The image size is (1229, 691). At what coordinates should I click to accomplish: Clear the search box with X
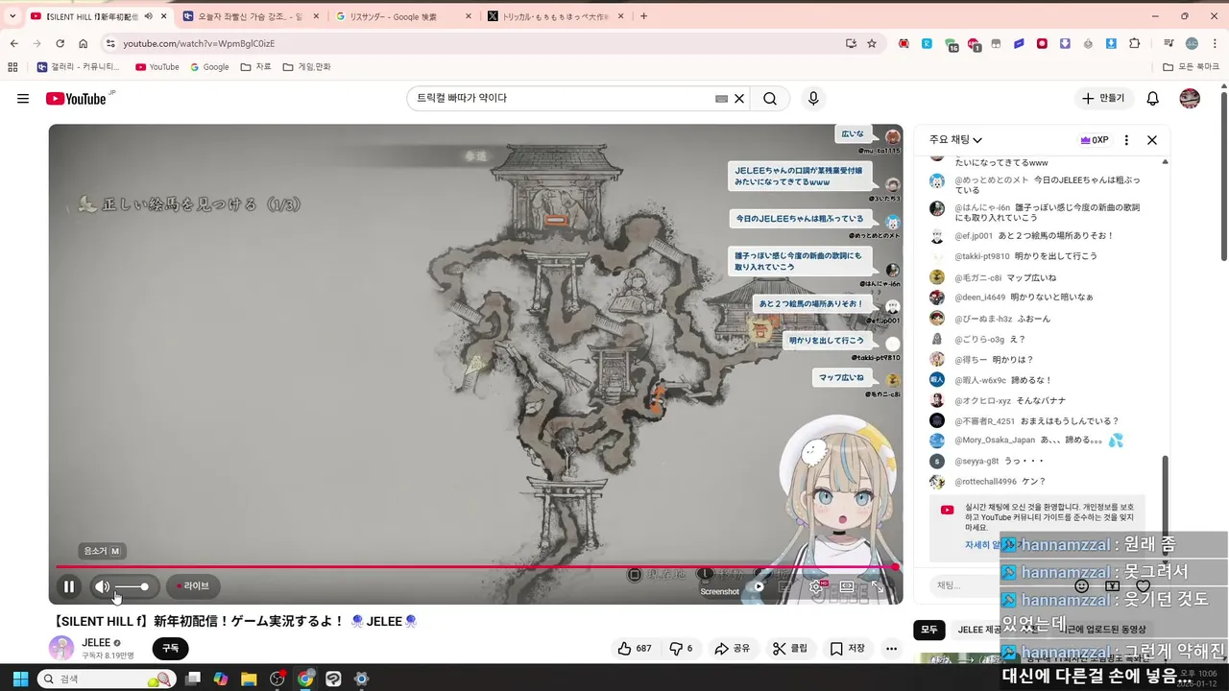(x=739, y=99)
